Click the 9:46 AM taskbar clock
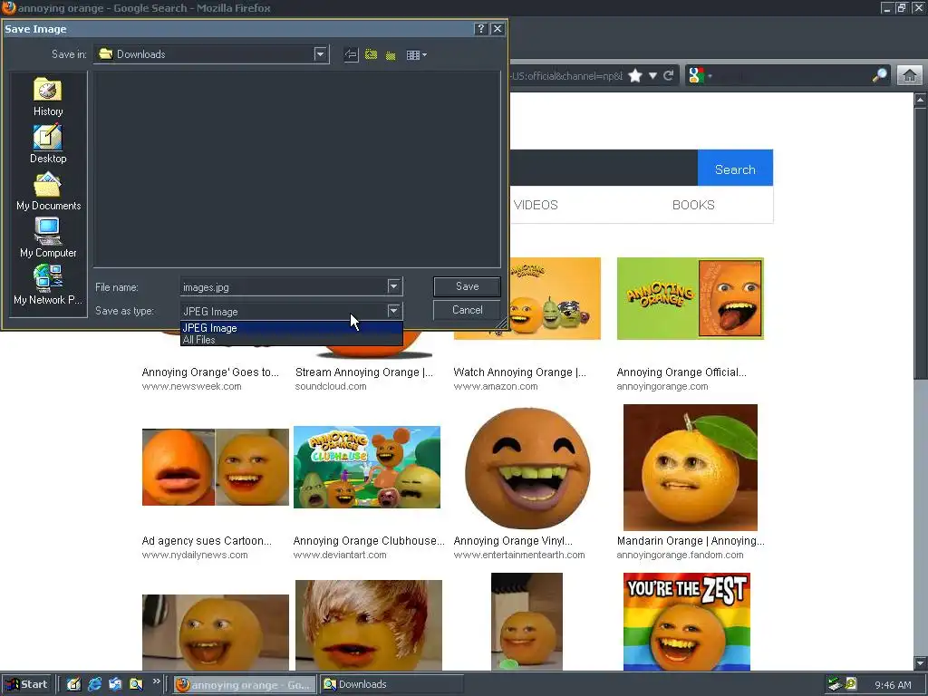The image size is (928, 696). pyautogui.click(x=893, y=685)
